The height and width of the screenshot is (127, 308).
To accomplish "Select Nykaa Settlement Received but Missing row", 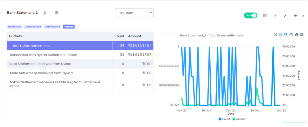I will click(x=80, y=85).
